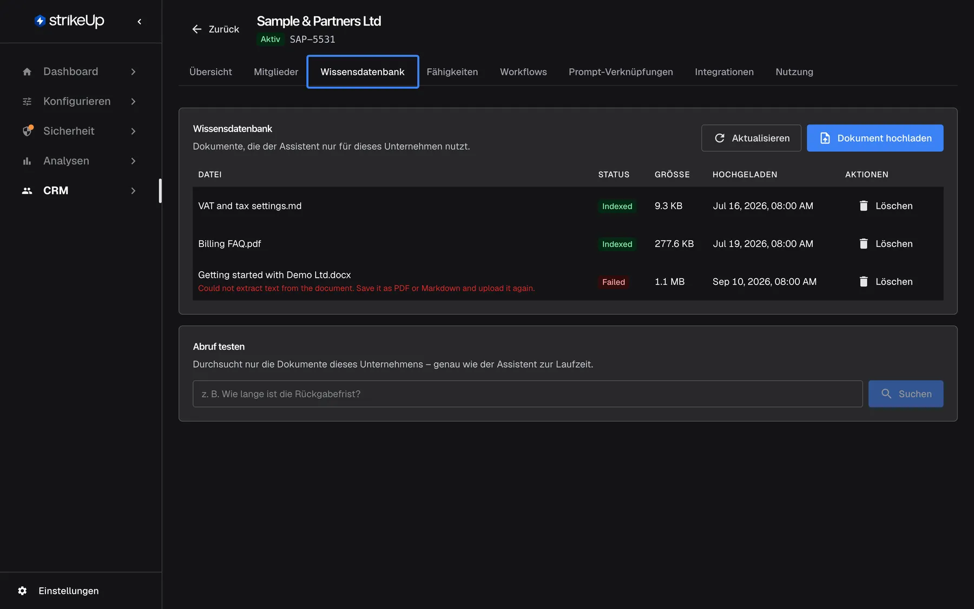Click the Einstellungen gear icon

coord(22,591)
